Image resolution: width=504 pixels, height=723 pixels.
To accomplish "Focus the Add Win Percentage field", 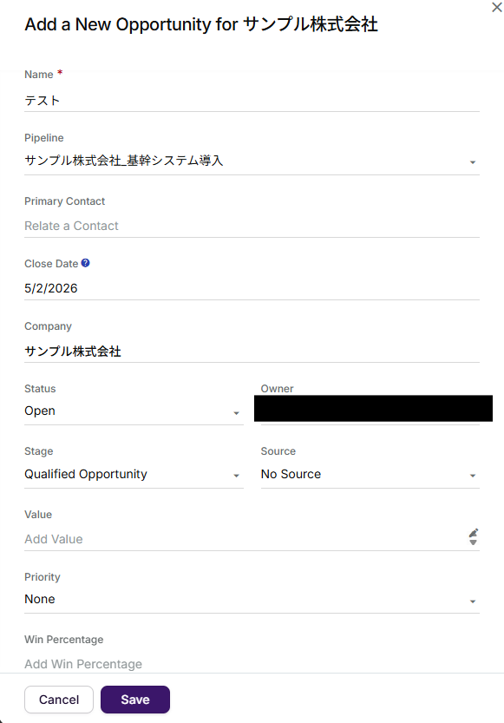I will (252, 664).
